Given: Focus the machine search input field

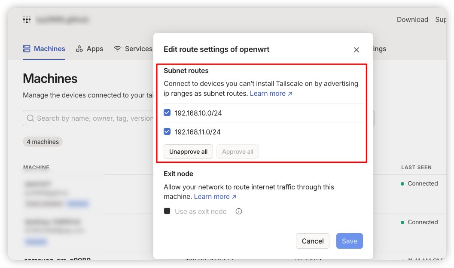Looking at the screenshot, I should coord(94,118).
